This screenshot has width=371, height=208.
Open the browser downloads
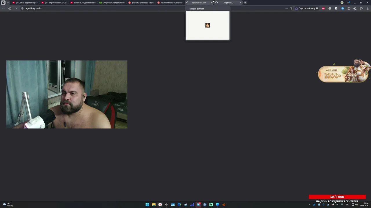368,8
